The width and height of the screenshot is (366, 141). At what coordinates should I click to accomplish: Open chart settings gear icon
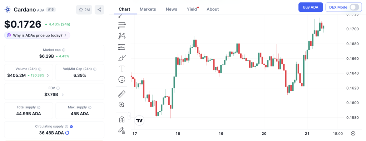pyautogui.click(x=353, y=133)
